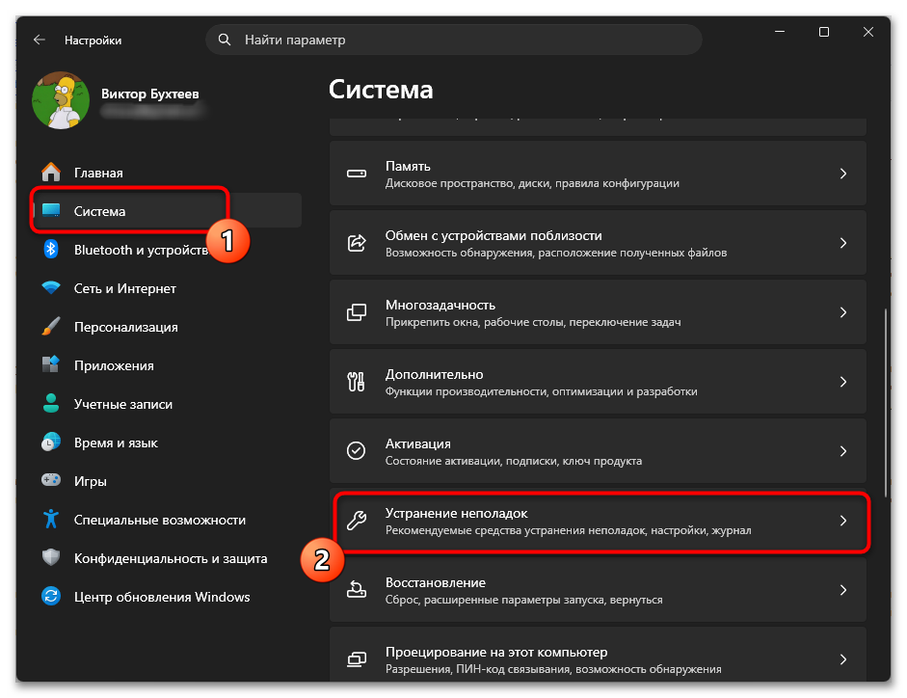This screenshot has height=698, width=907.
Task: Click the vertical scrollbar thumb
Action: 885,403
